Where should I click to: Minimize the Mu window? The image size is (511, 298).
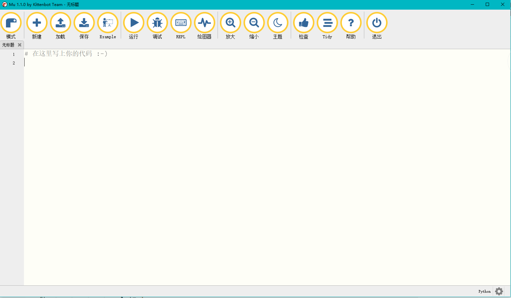472,5
